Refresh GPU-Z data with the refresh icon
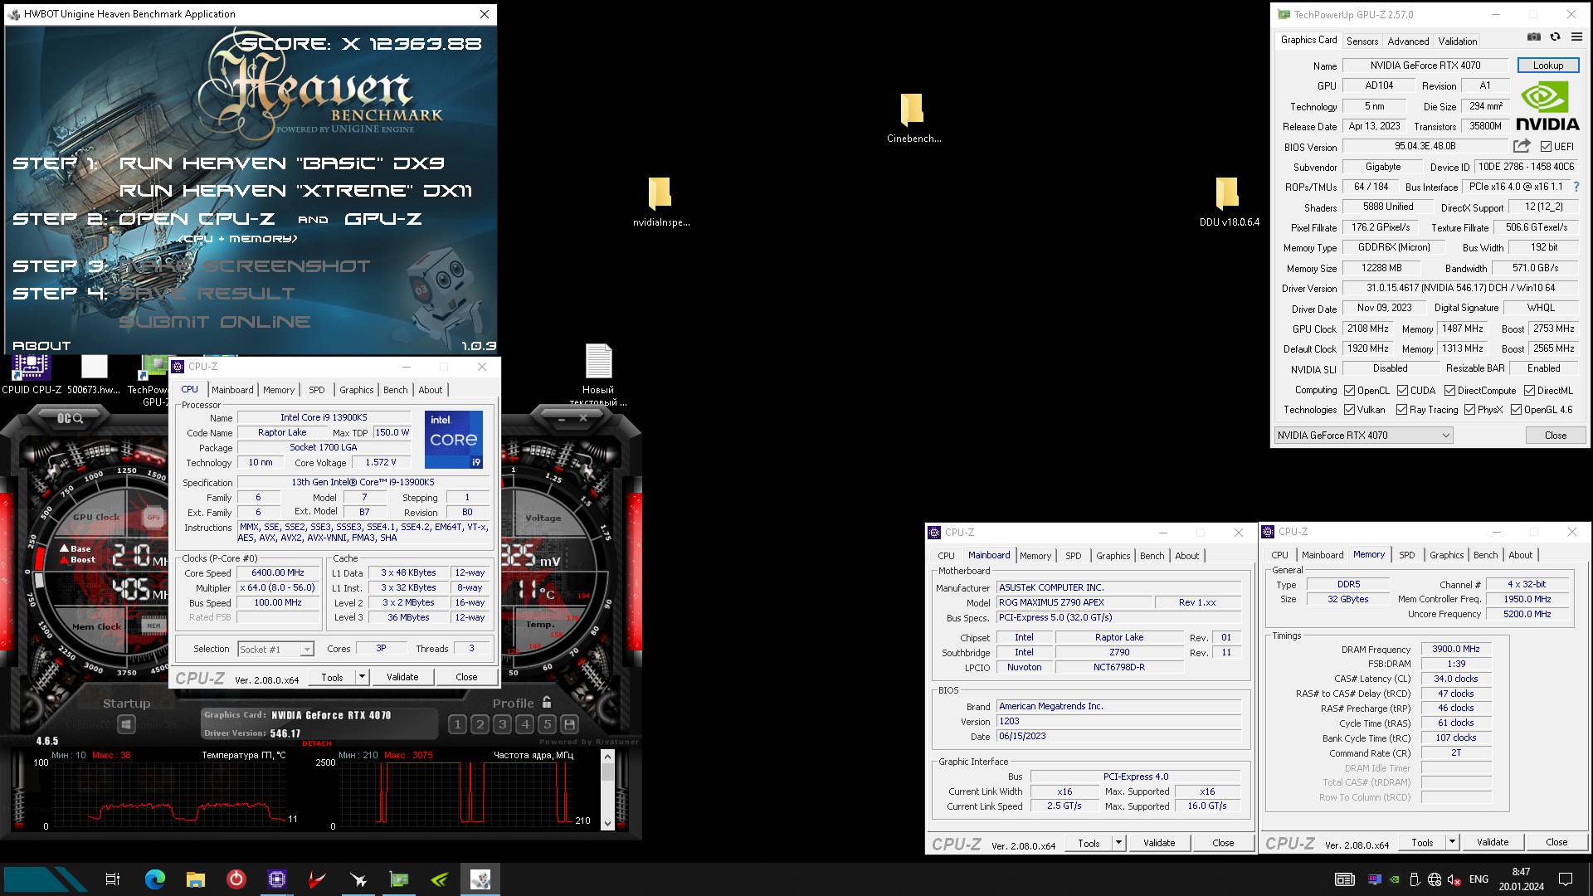 pyautogui.click(x=1556, y=37)
